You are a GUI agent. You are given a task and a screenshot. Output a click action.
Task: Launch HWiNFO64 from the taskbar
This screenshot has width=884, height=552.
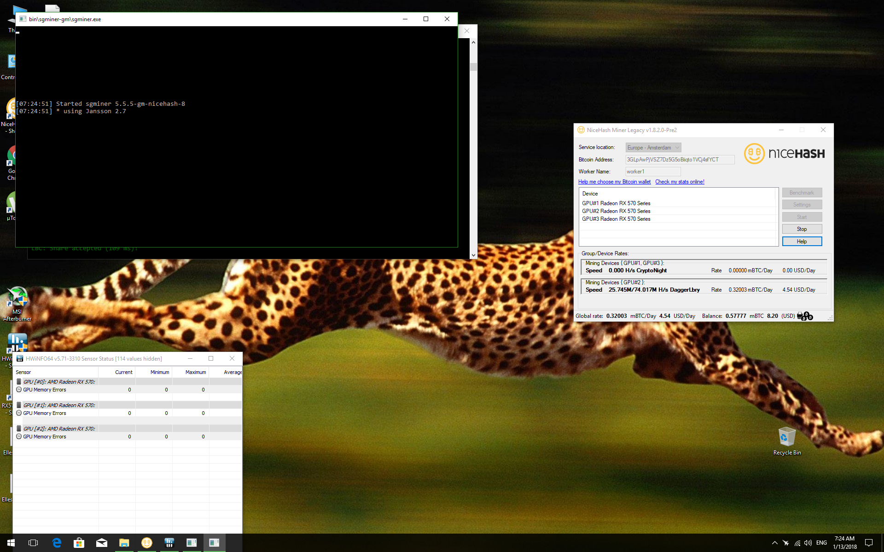pos(169,543)
